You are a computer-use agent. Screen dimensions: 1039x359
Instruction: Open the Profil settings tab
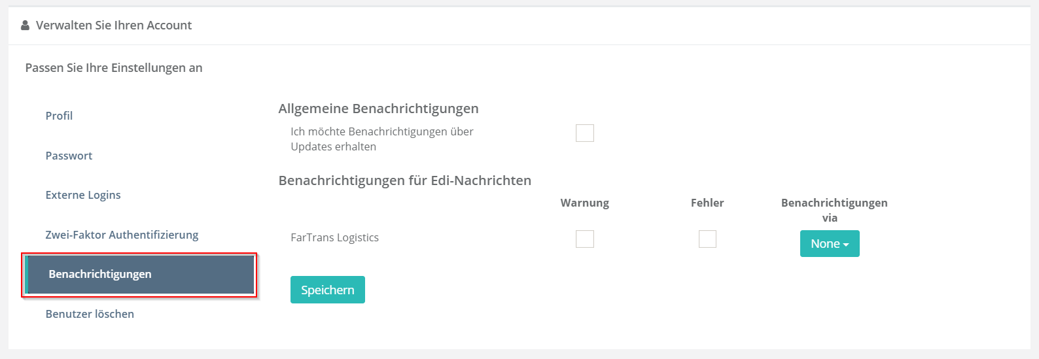[59, 116]
